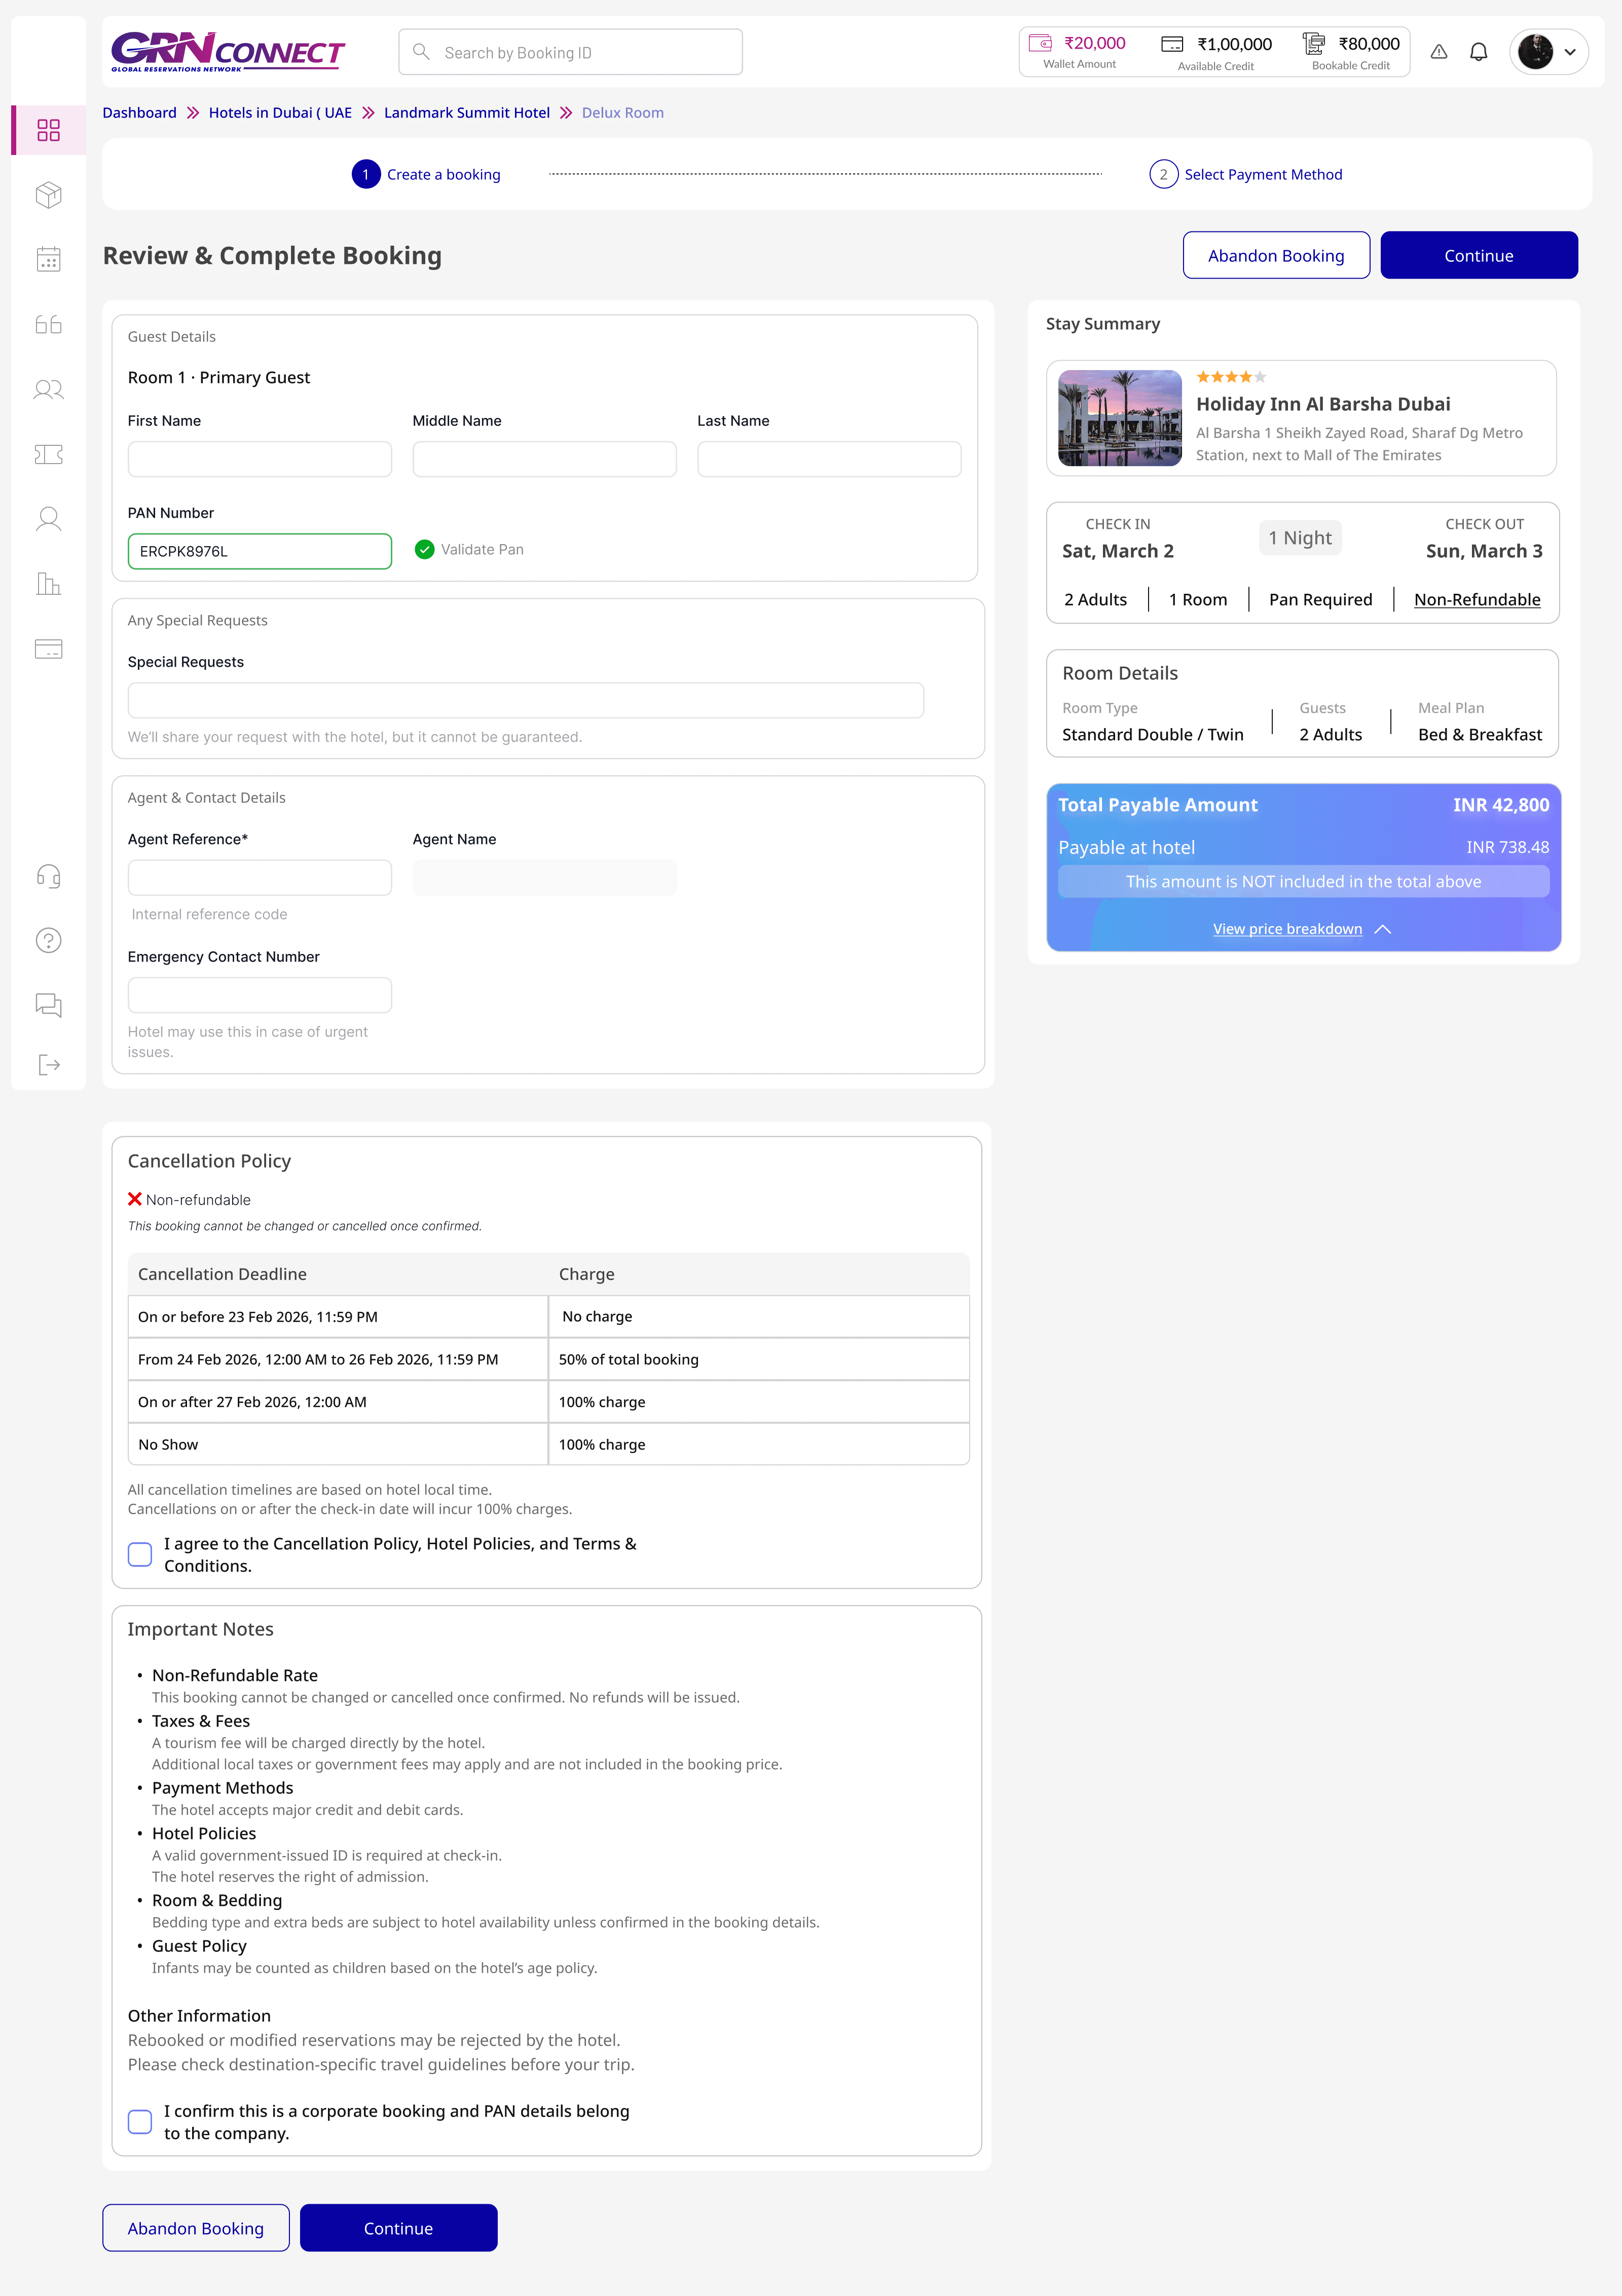Open the chat messages icon in sidebar
Screen dimensions: 1622x2296
pos(48,1004)
